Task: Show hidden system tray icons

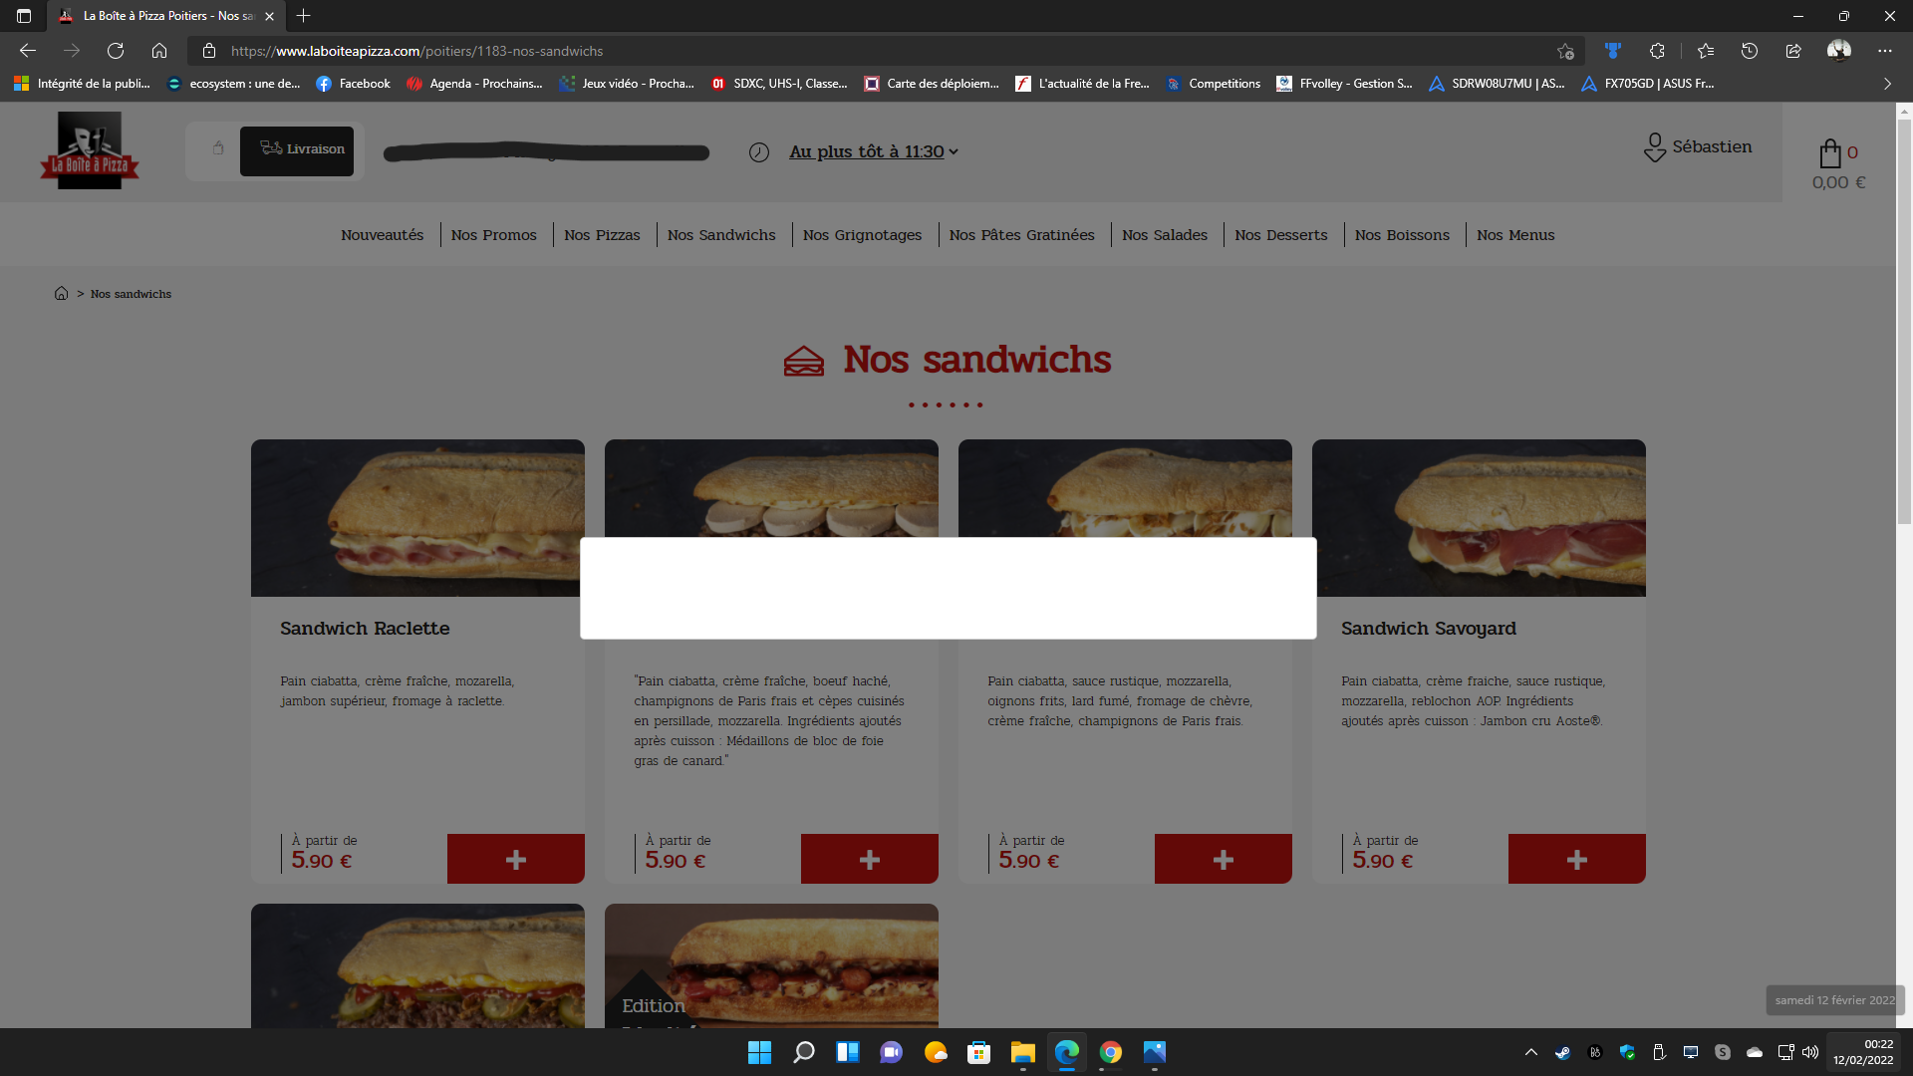Action: 1530,1052
